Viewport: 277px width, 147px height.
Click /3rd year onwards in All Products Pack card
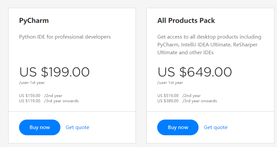click(200, 101)
